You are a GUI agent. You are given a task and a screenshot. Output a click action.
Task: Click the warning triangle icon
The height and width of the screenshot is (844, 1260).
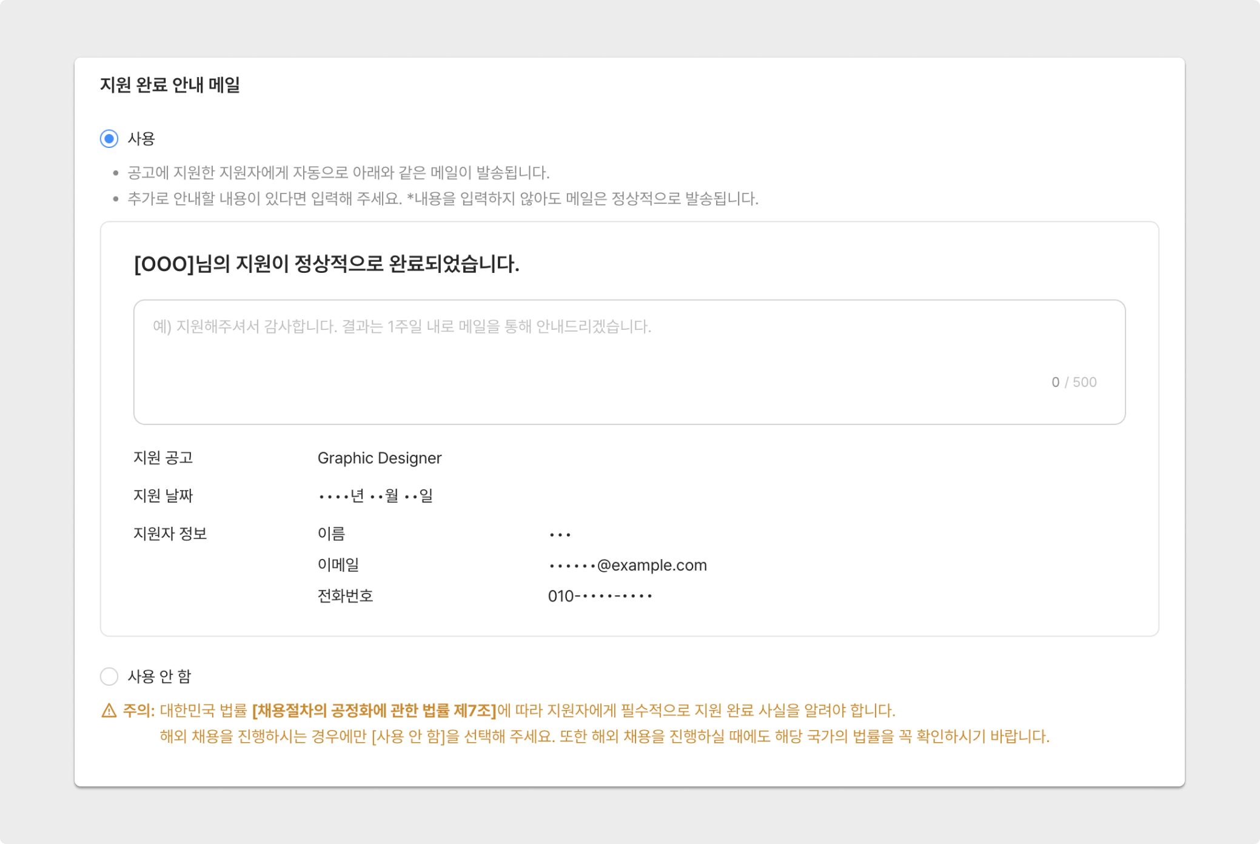click(109, 711)
